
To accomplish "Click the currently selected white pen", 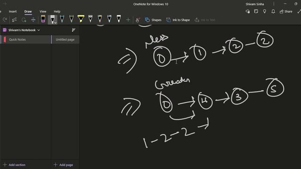I will (52, 19).
